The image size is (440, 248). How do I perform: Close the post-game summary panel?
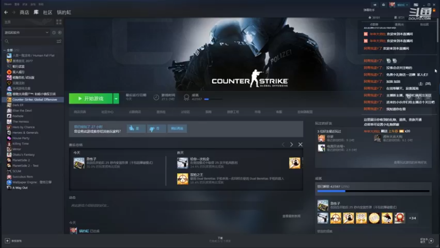click(300, 144)
